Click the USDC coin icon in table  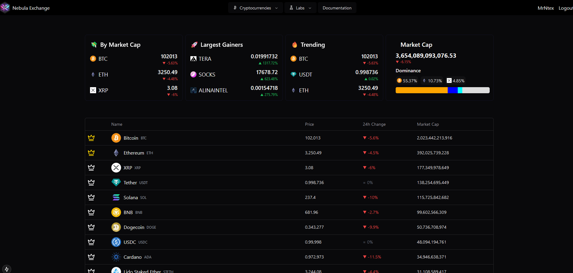tap(116, 242)
